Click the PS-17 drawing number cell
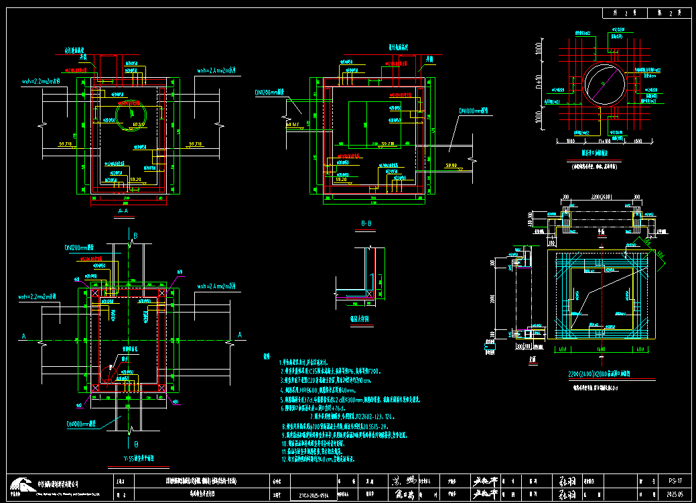 click(x=675, y=481)
